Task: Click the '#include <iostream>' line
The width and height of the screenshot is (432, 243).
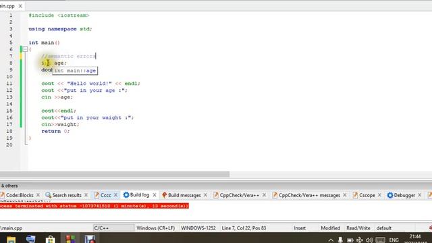Action: (x=59, y=16)
